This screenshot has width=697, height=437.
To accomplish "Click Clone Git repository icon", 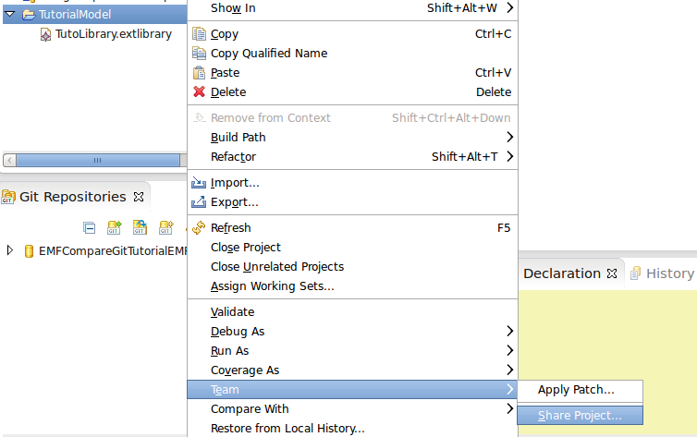I will point(141,226).
